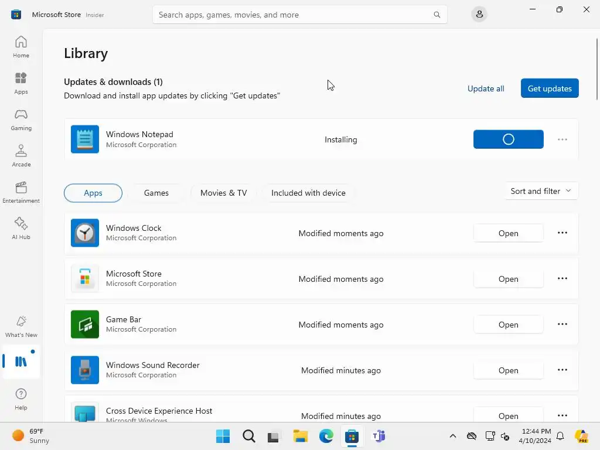
Task: Open Microsoft Store from the list
Action: click(x=508, y=278)
